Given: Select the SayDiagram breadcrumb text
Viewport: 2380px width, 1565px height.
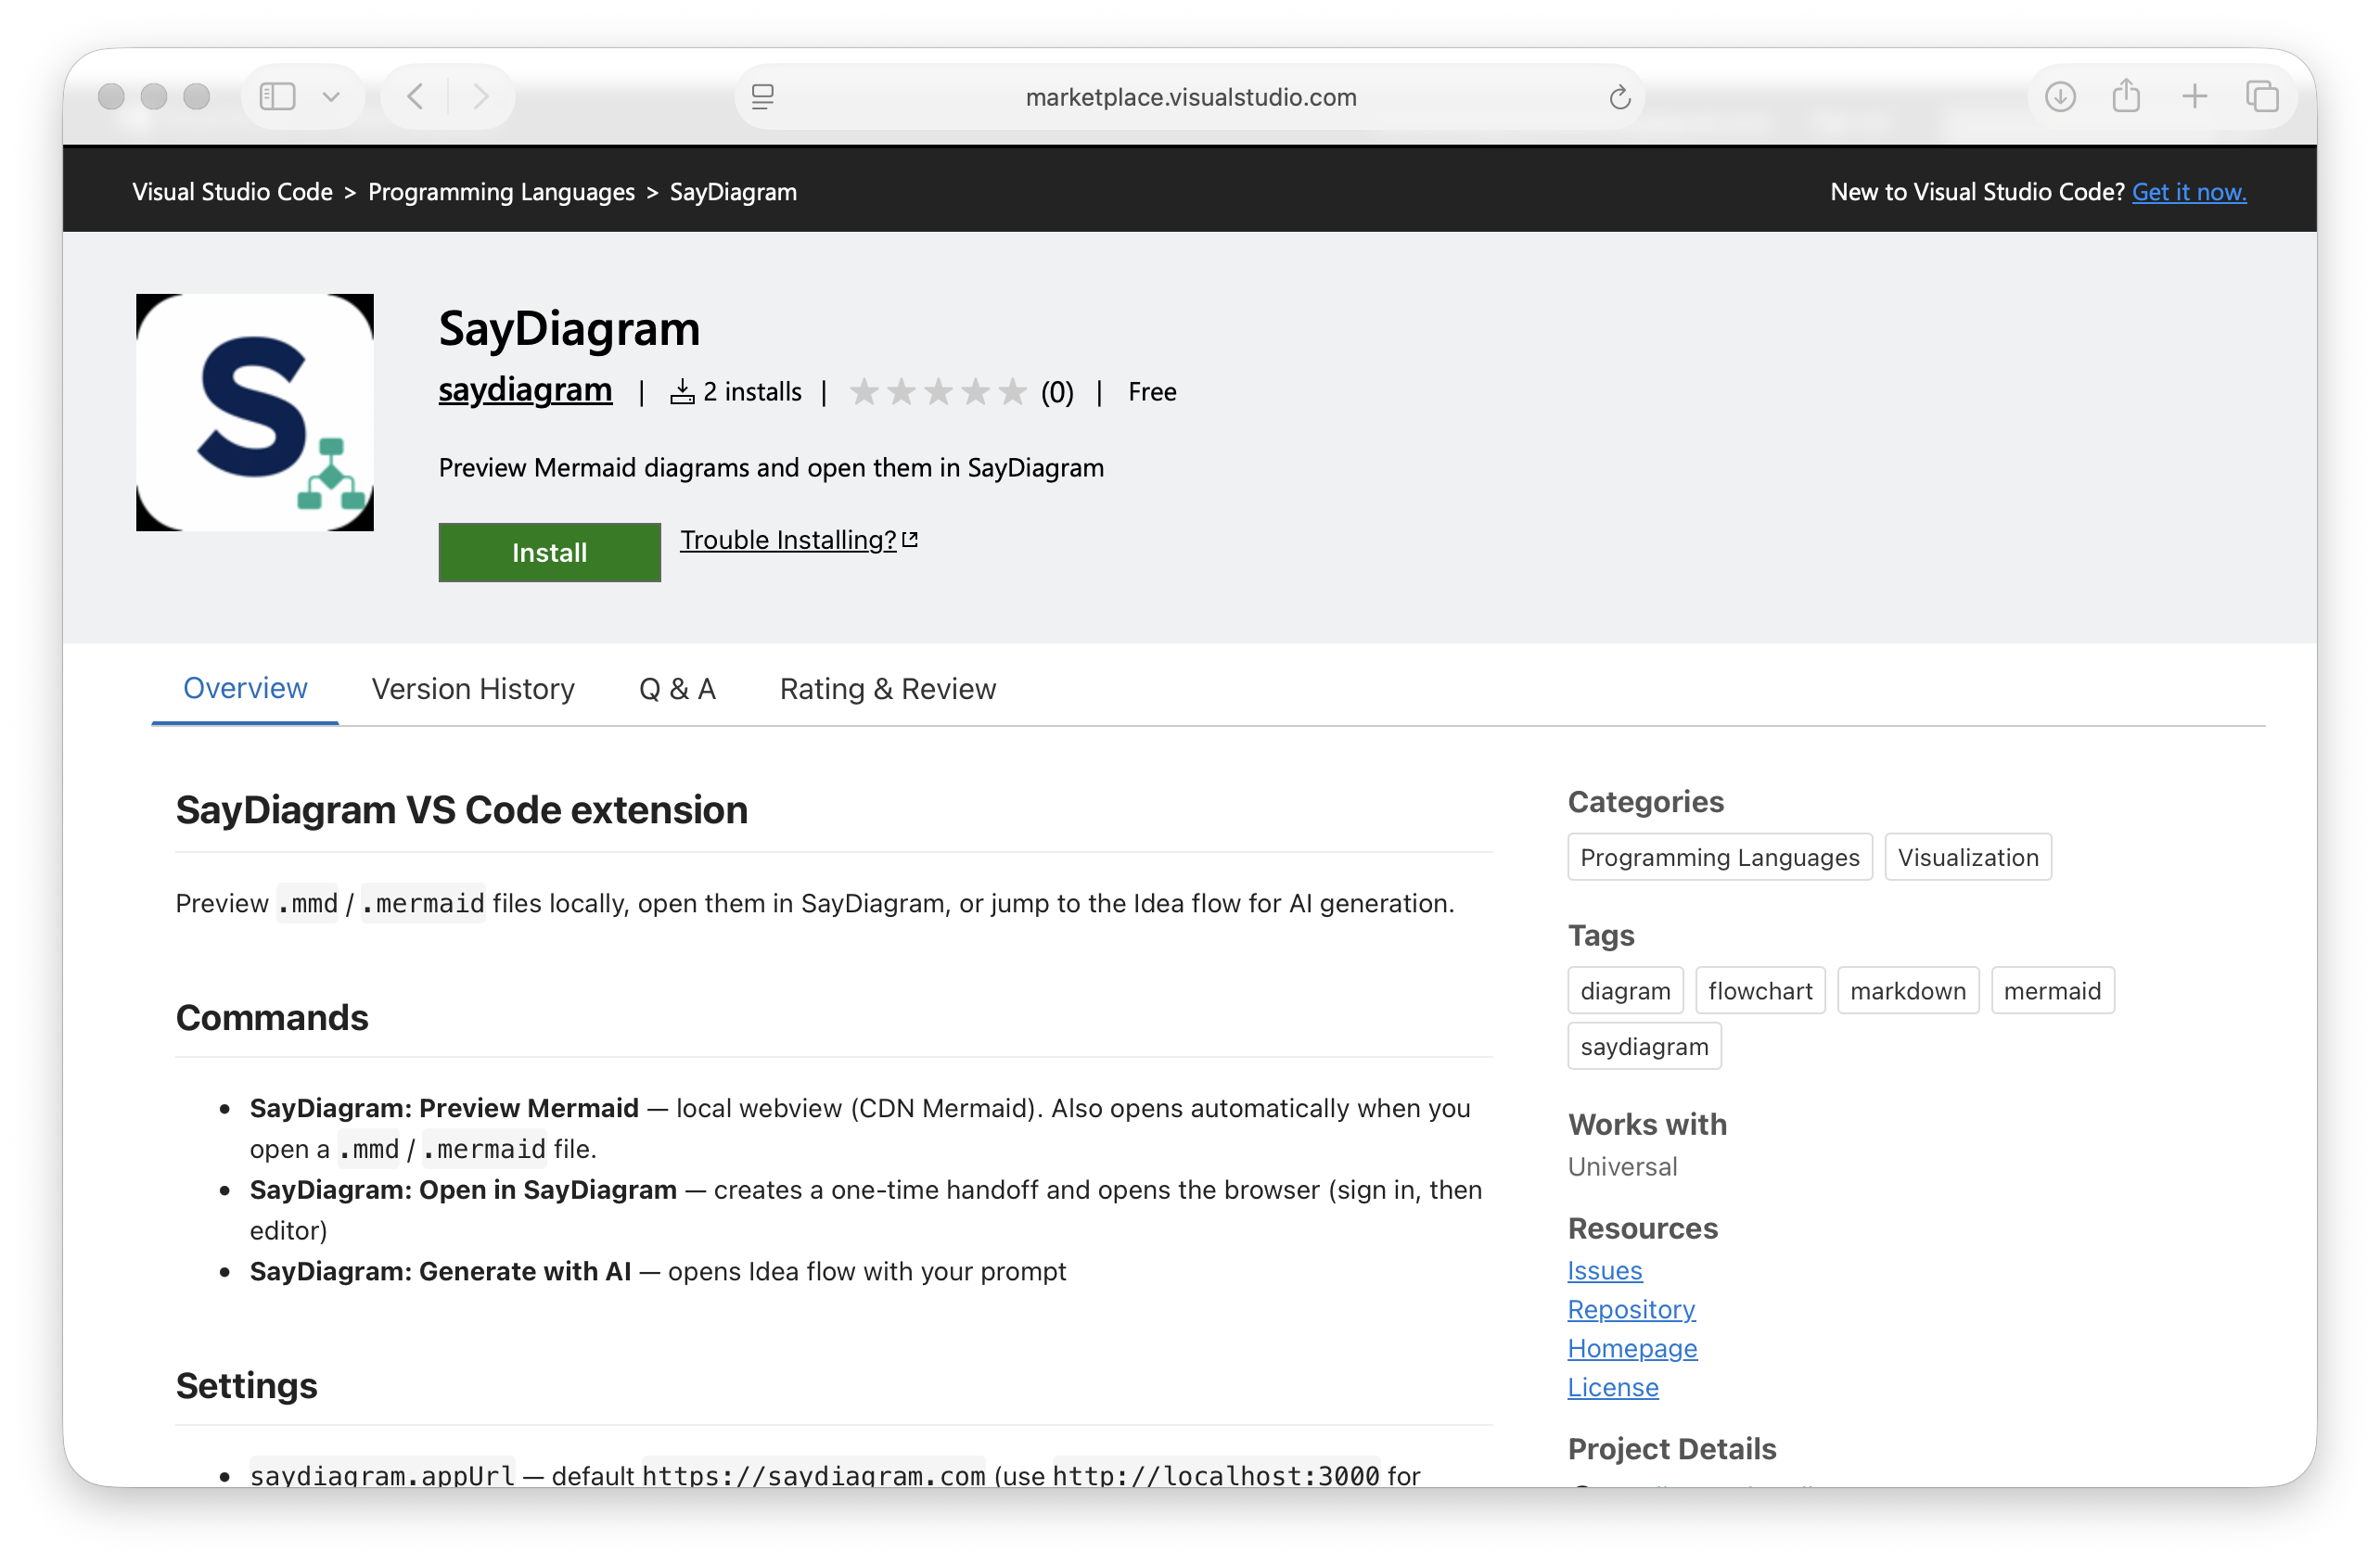Looking at the screenshot, I should point(733,192).
